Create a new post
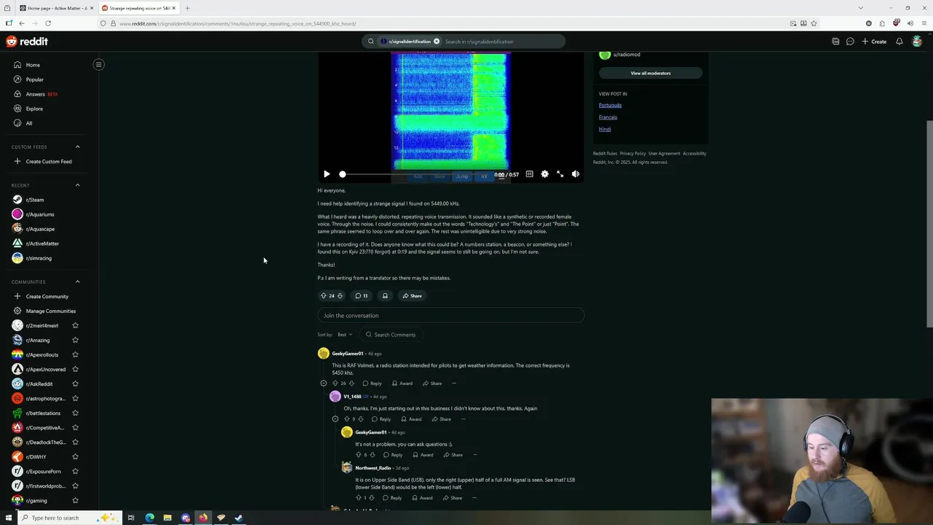Screen dimensions: 933x525 (x=874, y=42)
